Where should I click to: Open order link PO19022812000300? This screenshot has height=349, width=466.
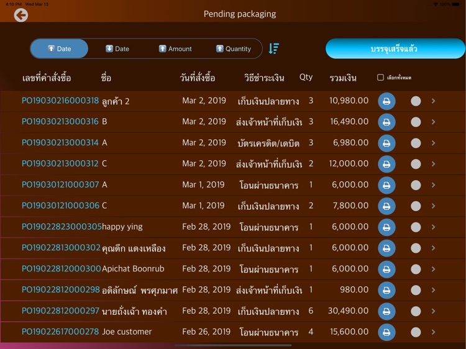pyautogui.click(x=62, y=268)
